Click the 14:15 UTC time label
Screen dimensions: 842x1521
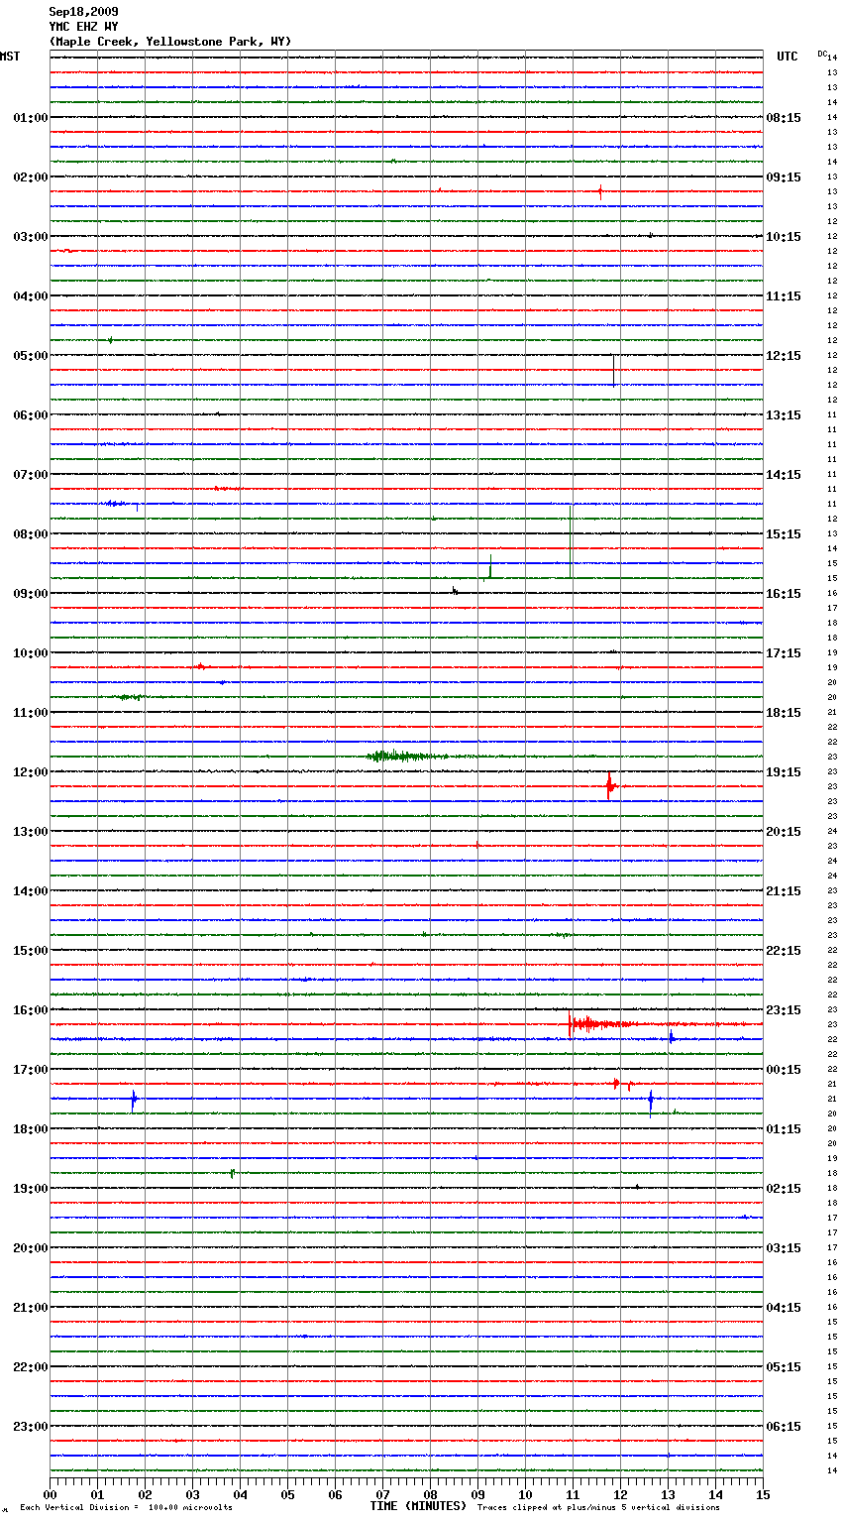pos(784,475)
